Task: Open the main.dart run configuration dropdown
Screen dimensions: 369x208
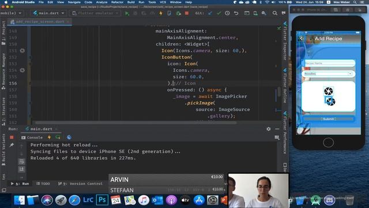Action: coord(48,13)
